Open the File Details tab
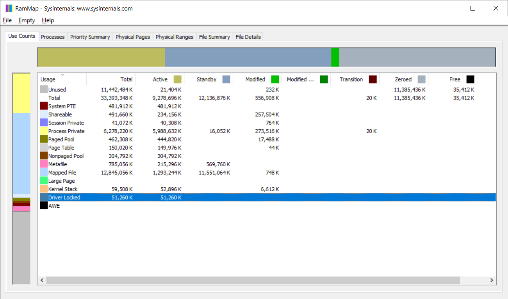Screen dimensions: 508x299 point(248,37)
